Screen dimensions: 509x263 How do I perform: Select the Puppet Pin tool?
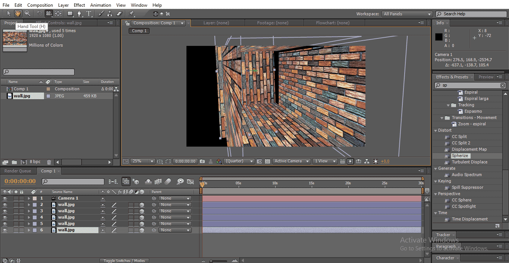click(x=132, y=14)
